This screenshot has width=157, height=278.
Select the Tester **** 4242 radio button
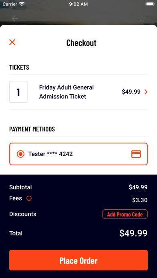(20, 154)
